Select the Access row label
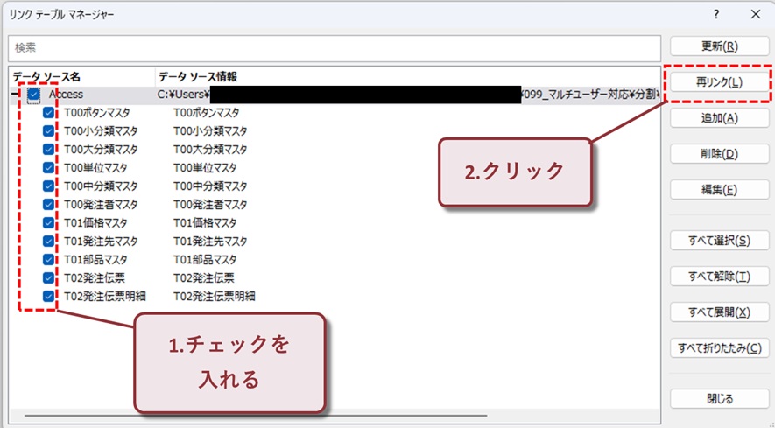 [66, 95]
